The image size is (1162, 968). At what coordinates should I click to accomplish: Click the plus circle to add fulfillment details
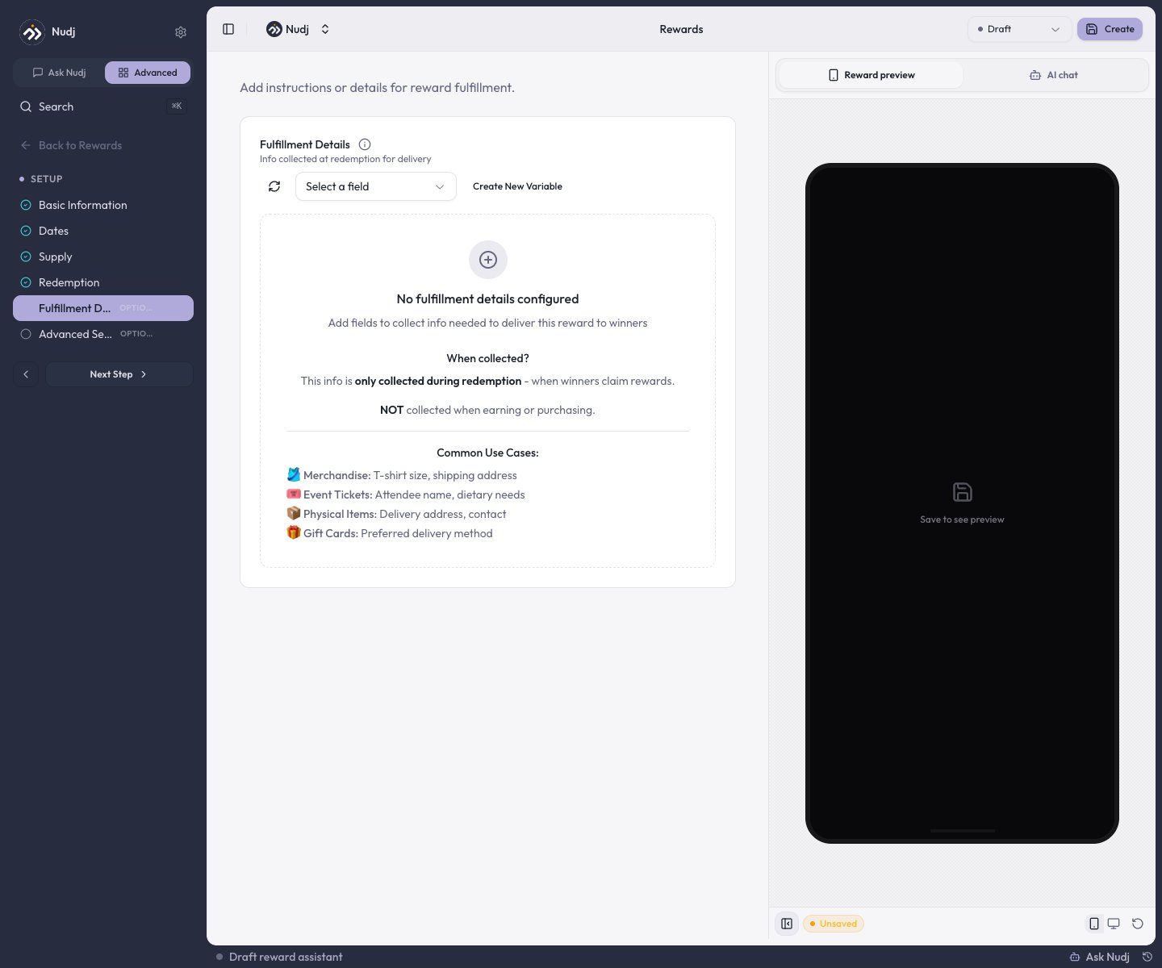click(488, 260)
